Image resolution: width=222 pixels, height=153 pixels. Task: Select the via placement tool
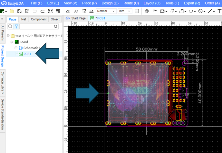click(x=147, y=11)
